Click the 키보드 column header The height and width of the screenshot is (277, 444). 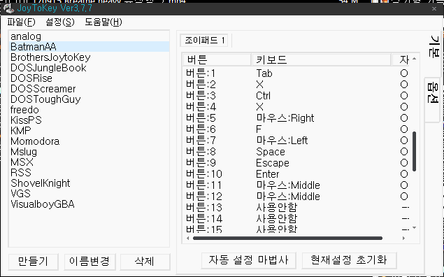click(x=322, y=59)
